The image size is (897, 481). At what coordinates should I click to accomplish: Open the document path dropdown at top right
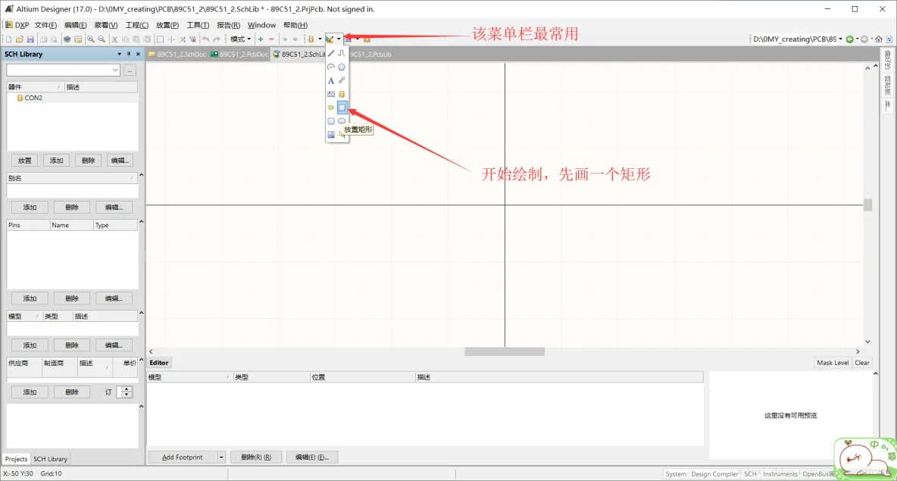coord(840,39)
